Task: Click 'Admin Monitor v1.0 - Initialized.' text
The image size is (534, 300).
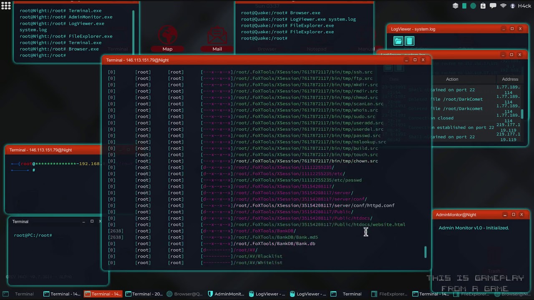Action: click(x=474, y=228)
